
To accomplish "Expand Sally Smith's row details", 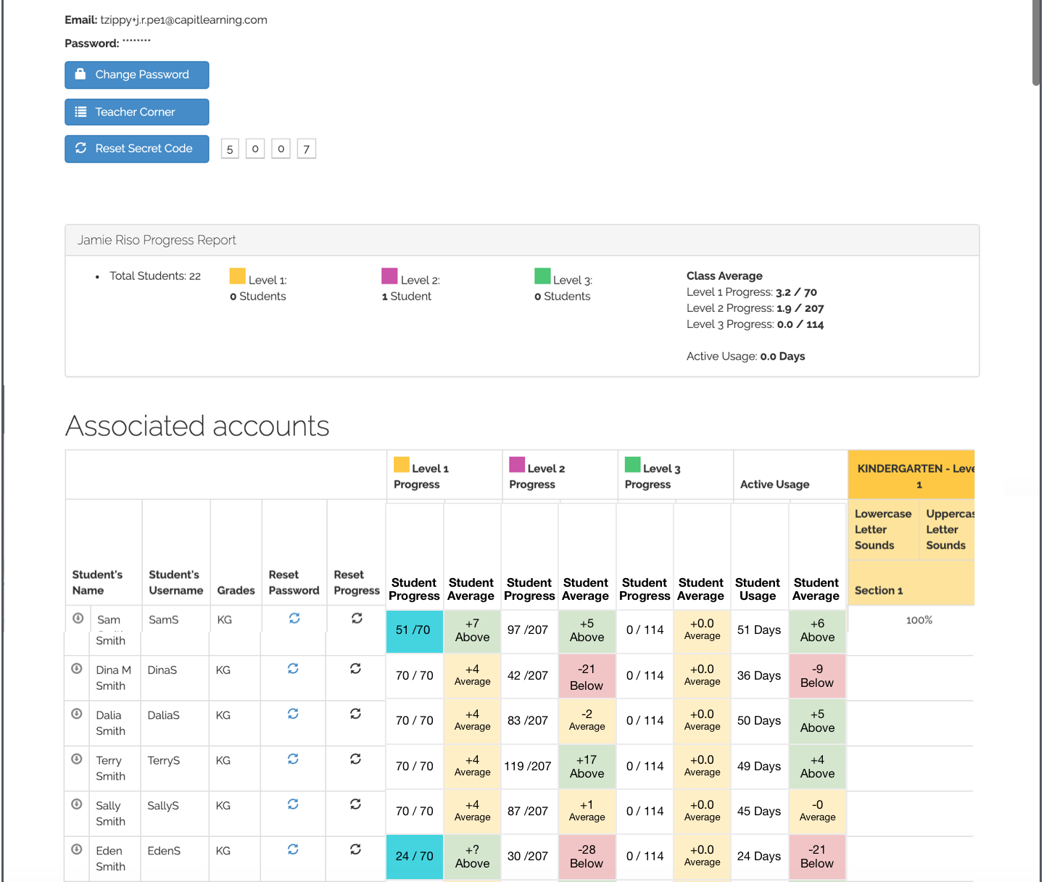I will [x=77, y=804].
